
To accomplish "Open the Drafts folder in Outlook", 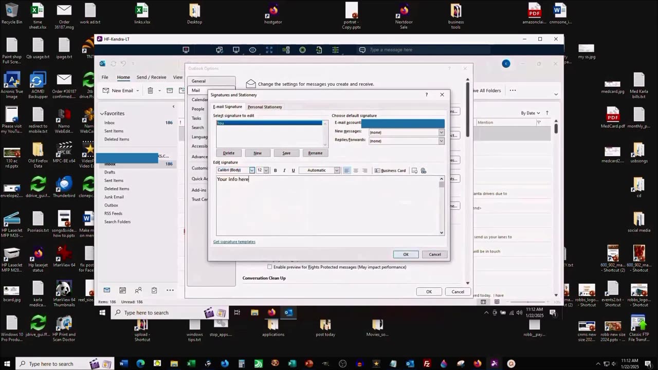I will [x=109, y=172].
